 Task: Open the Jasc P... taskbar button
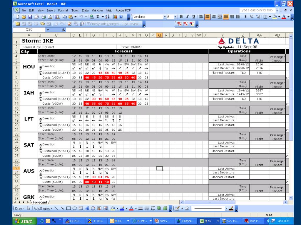252,221
